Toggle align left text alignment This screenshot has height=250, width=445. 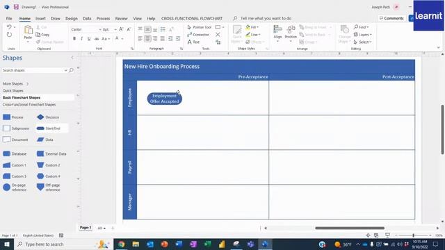(x=140, y=38)
